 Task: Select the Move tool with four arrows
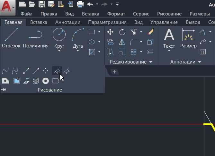[x=110, y=32]
